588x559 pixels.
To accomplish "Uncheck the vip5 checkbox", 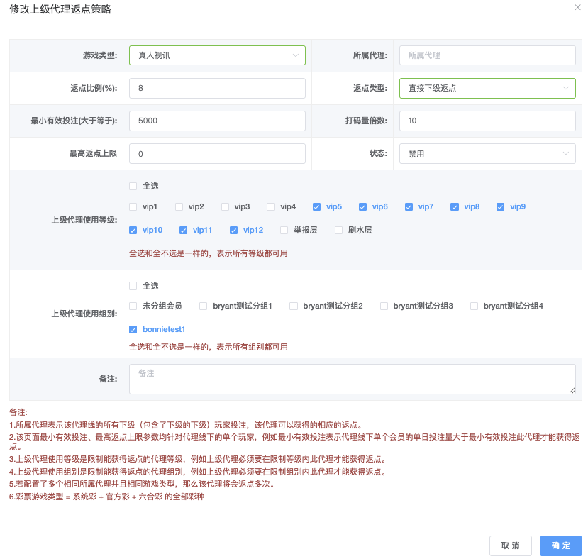I will coord(317,207).
